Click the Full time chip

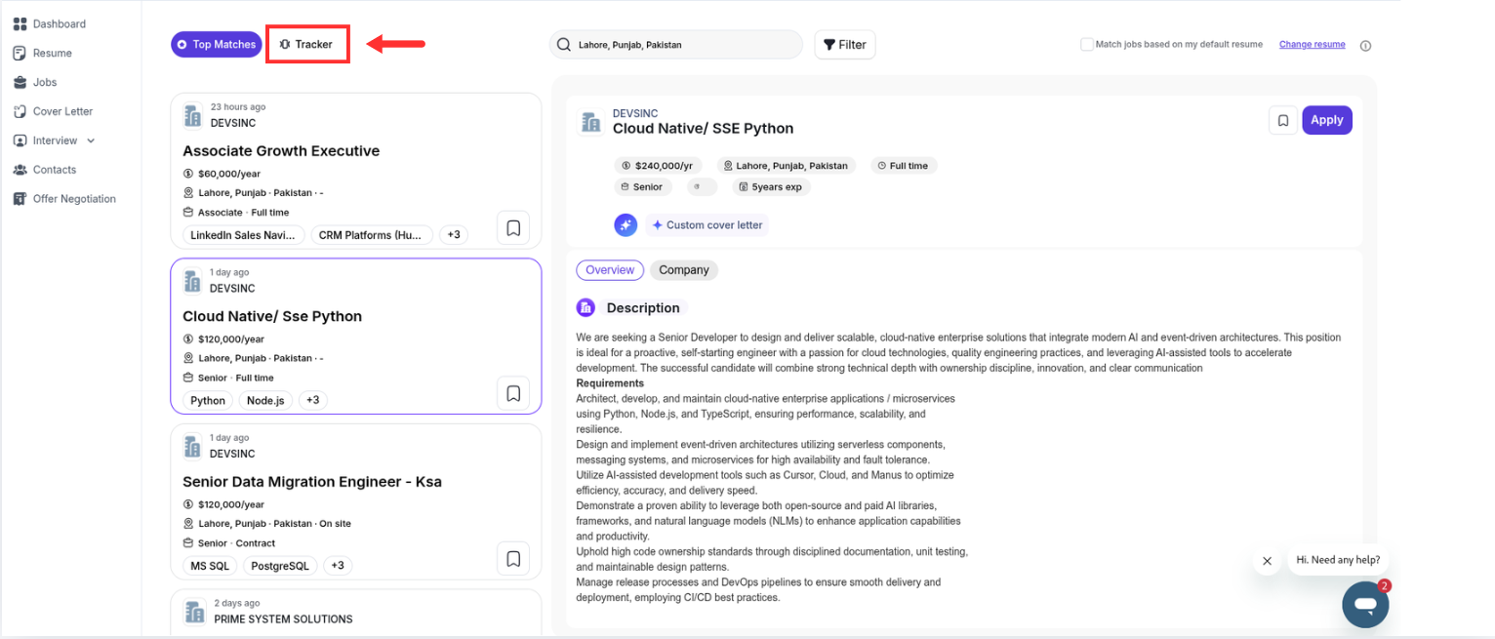904,166
